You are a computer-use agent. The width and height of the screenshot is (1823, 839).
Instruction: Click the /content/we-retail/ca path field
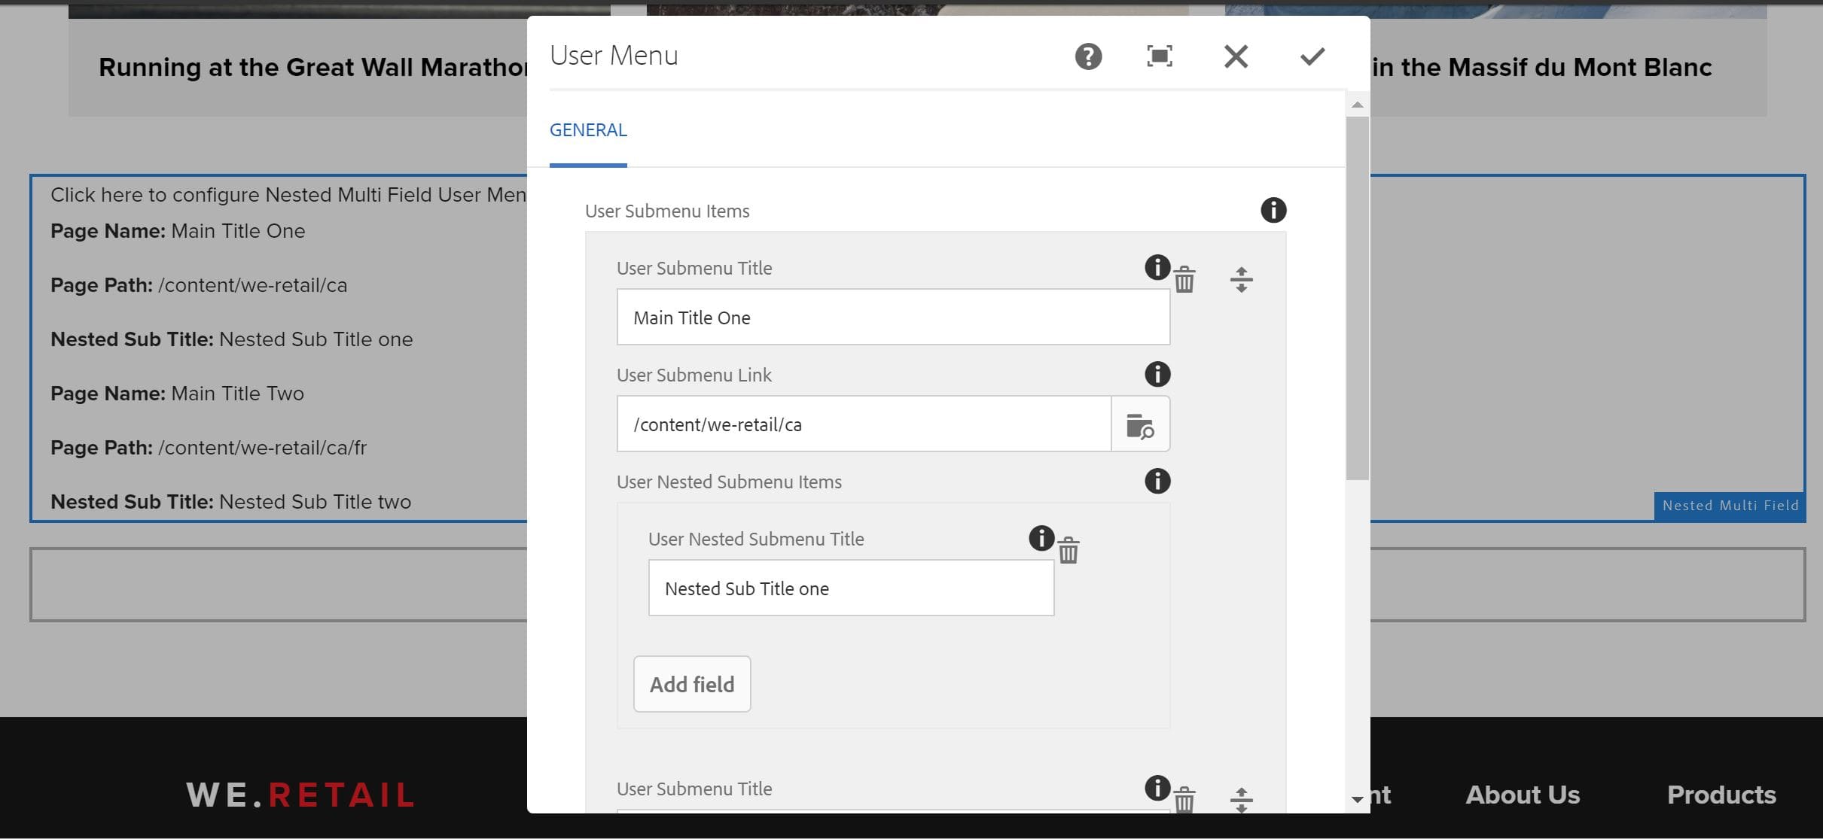click(x=863, y=424)
